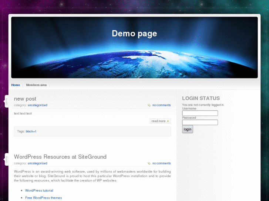Screen dimensions: 269x201
Task: Click the green arrow icon on read more
Action: [x=168, y=121]
